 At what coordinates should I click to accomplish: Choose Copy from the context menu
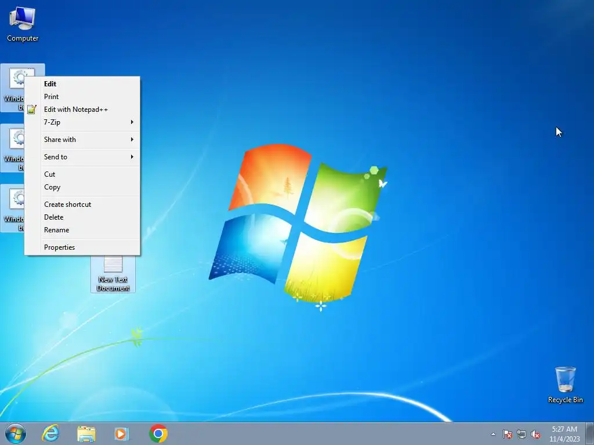tap(82, 187)
